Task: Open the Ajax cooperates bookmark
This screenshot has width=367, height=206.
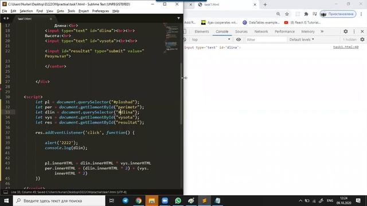Action: click(219, 22)
